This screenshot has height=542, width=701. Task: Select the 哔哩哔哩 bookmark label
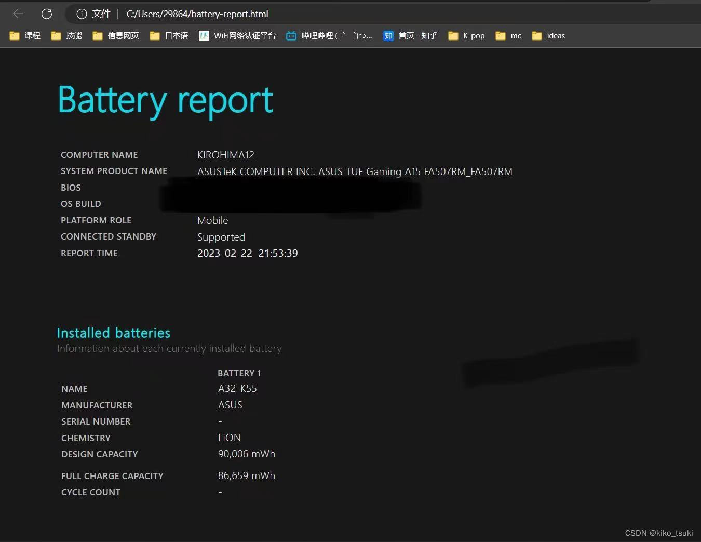335,35
